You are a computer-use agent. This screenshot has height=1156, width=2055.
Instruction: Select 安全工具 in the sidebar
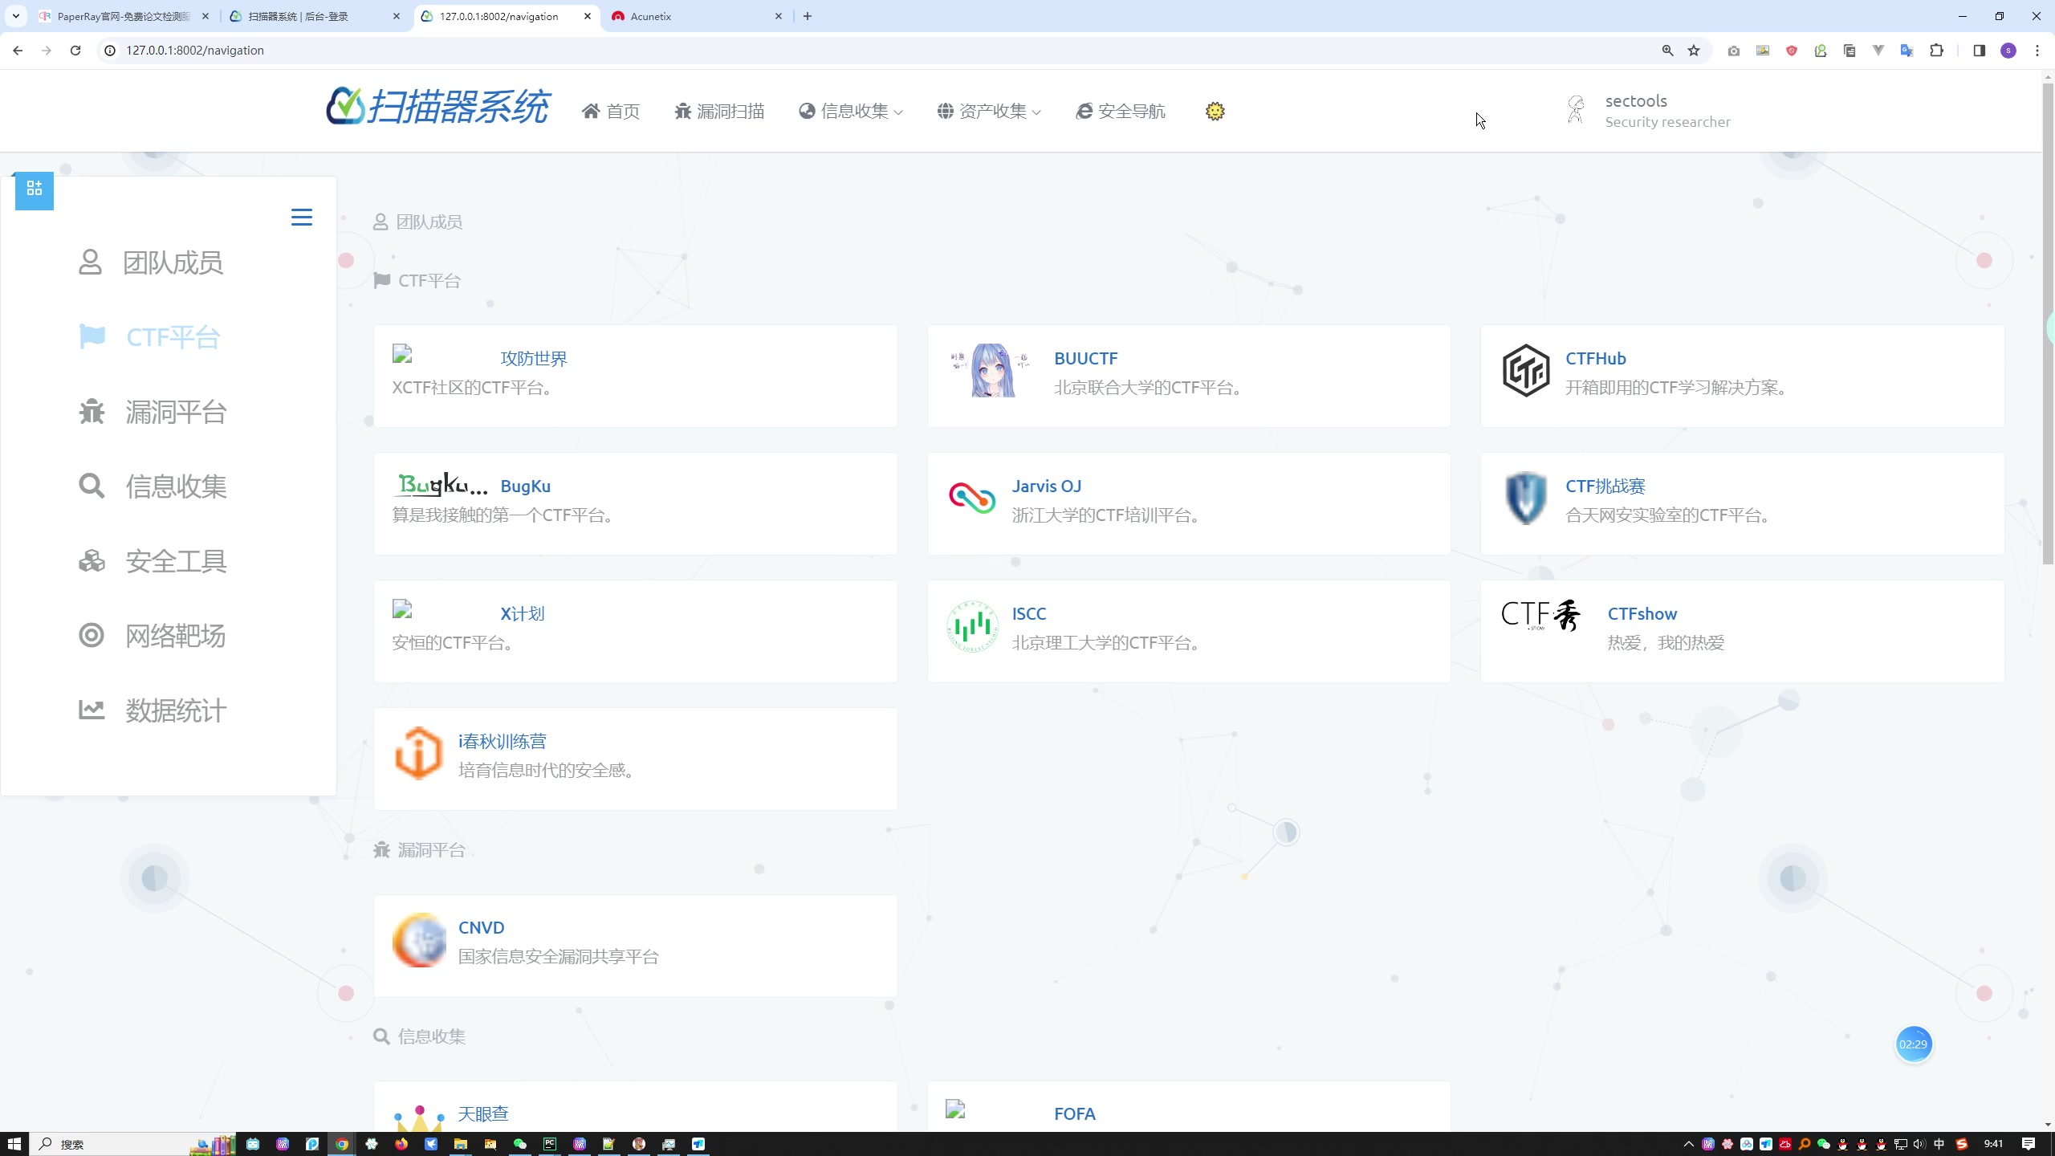coord(153,561)
